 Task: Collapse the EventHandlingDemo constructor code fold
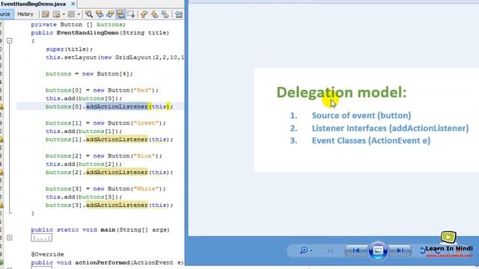(x=10, y=40)
